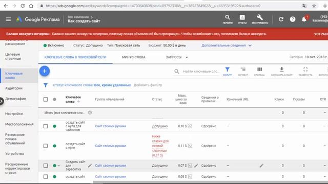The image size is (328, 184).
Task: Open the segment (Сегмент) icon
Action: click(x=243, y=71)
